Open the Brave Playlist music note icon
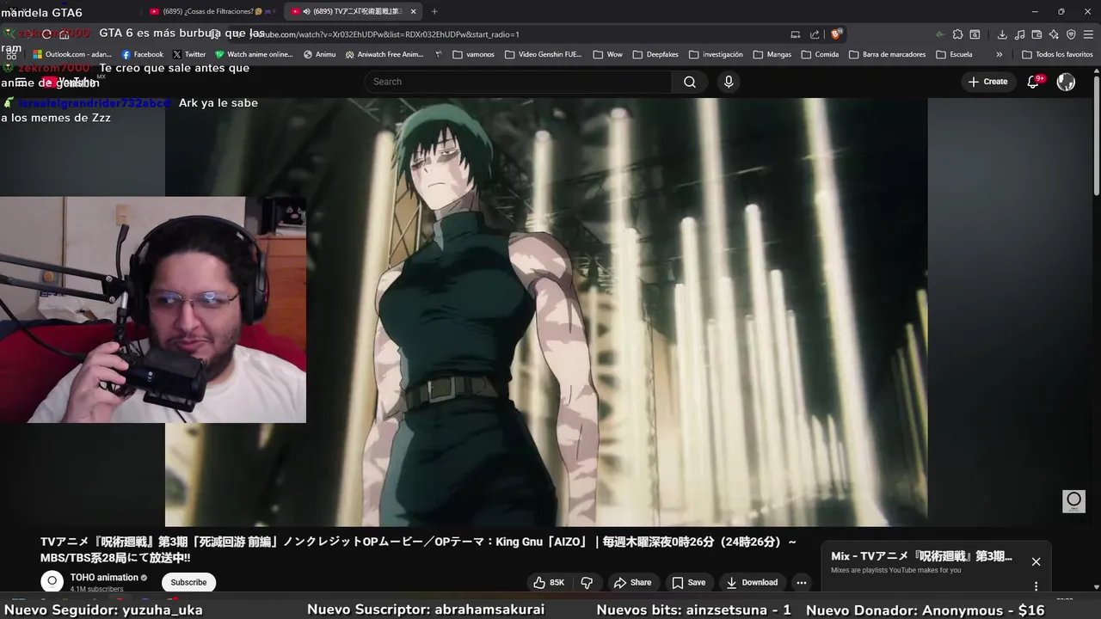The width and height of the screenshot is (1101, 619). click(1019, 34)
